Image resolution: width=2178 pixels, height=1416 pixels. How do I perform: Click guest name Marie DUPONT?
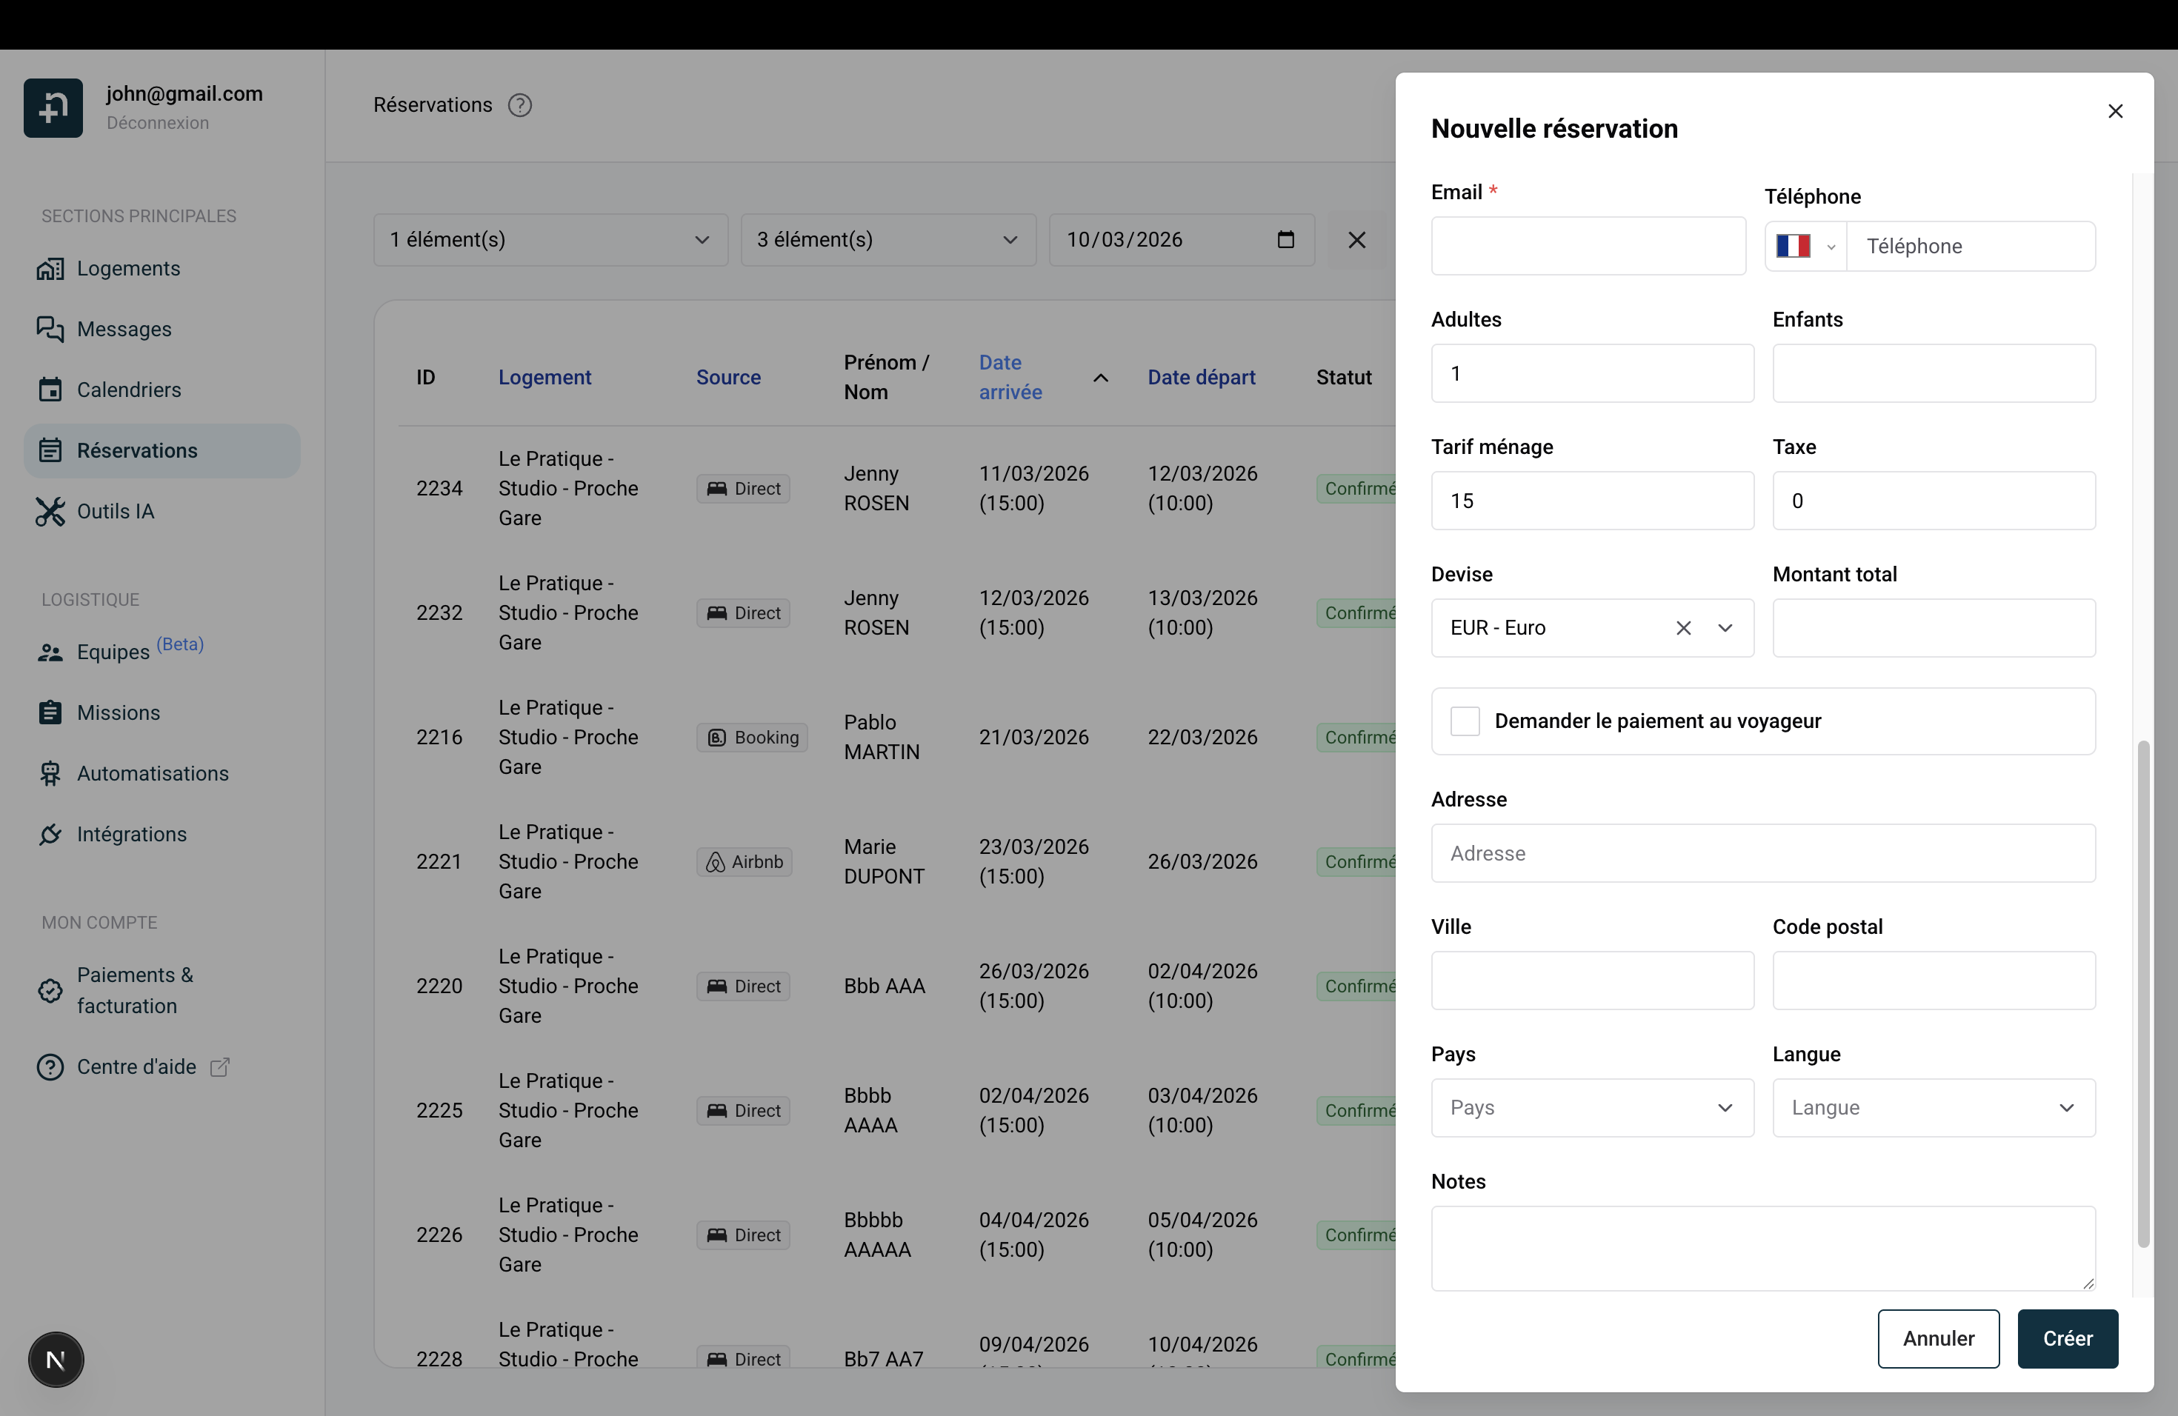point(884,863)
